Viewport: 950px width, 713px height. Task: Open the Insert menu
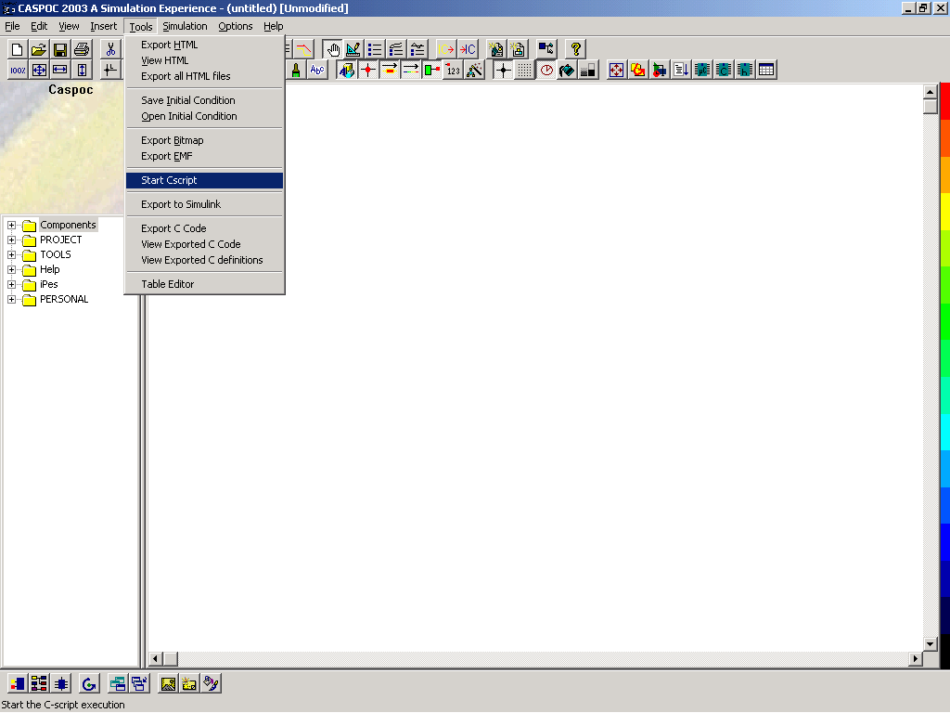click(104, 26)
